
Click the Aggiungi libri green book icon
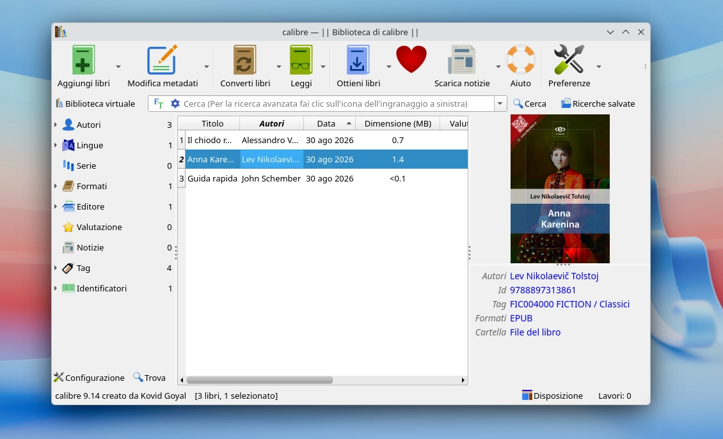coord(83,60)
